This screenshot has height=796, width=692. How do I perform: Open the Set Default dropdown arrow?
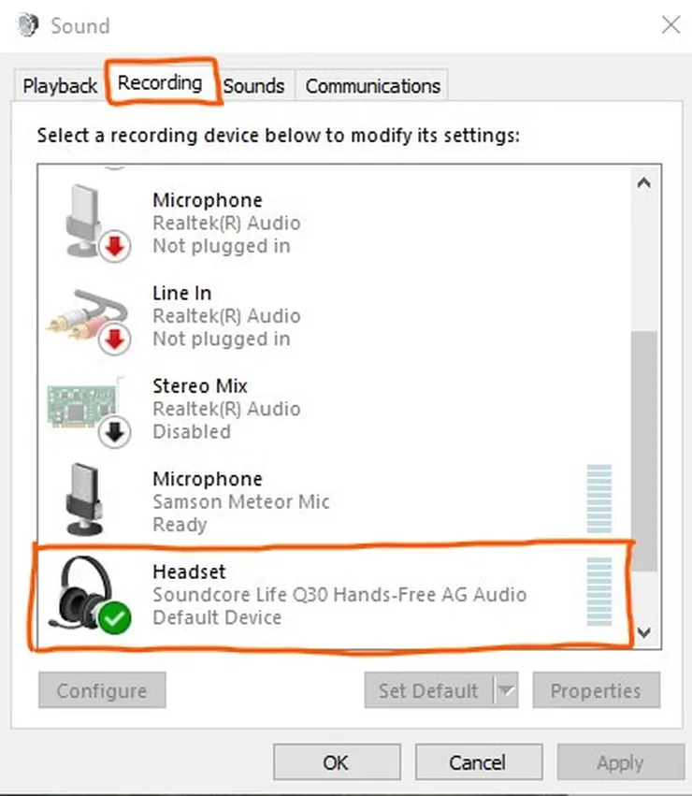505,691
